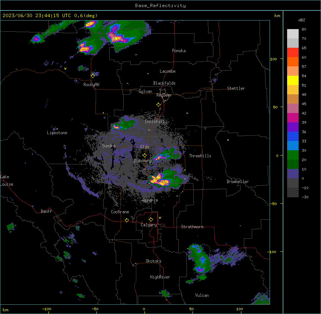Click the Ponoka town label
Viewport: 321px width, 314px height.
[179, 51]
